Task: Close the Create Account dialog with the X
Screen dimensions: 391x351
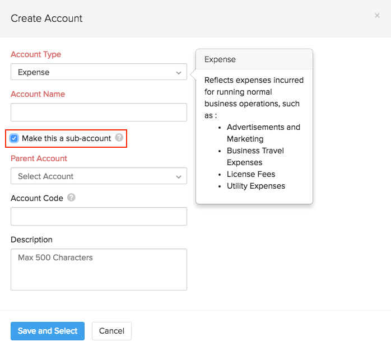Action: click(x=377, y=16)
